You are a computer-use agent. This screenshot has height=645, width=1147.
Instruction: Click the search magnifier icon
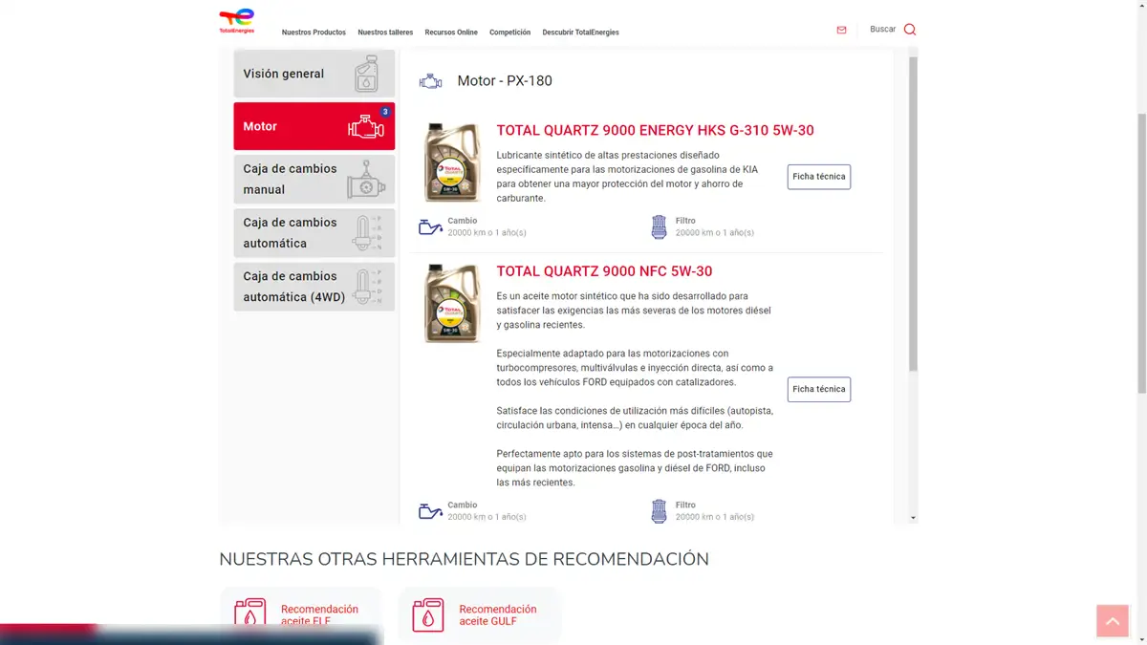pos(909,30)
